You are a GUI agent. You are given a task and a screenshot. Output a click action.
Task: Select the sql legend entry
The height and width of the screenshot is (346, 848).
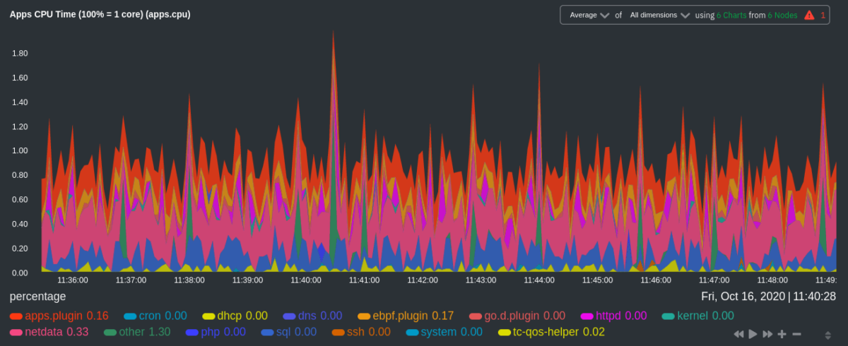(284, 332)
